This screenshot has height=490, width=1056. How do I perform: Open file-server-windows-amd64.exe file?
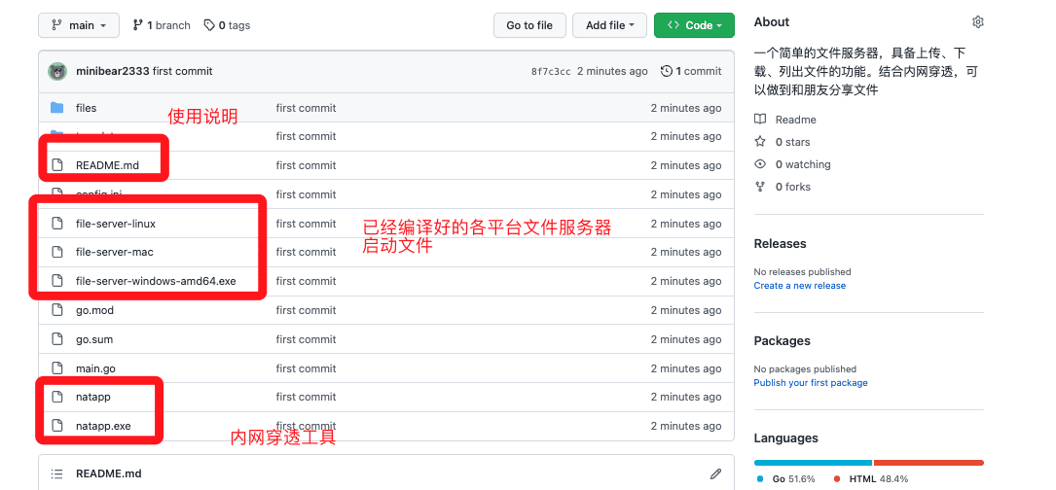[x=156, y=281]
